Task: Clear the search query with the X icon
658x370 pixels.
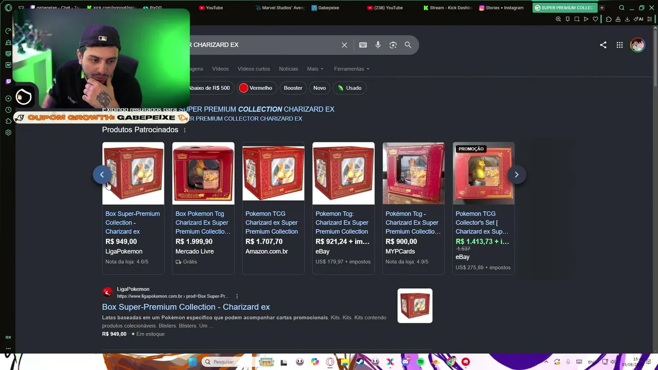Action: [x=344, y=45]
